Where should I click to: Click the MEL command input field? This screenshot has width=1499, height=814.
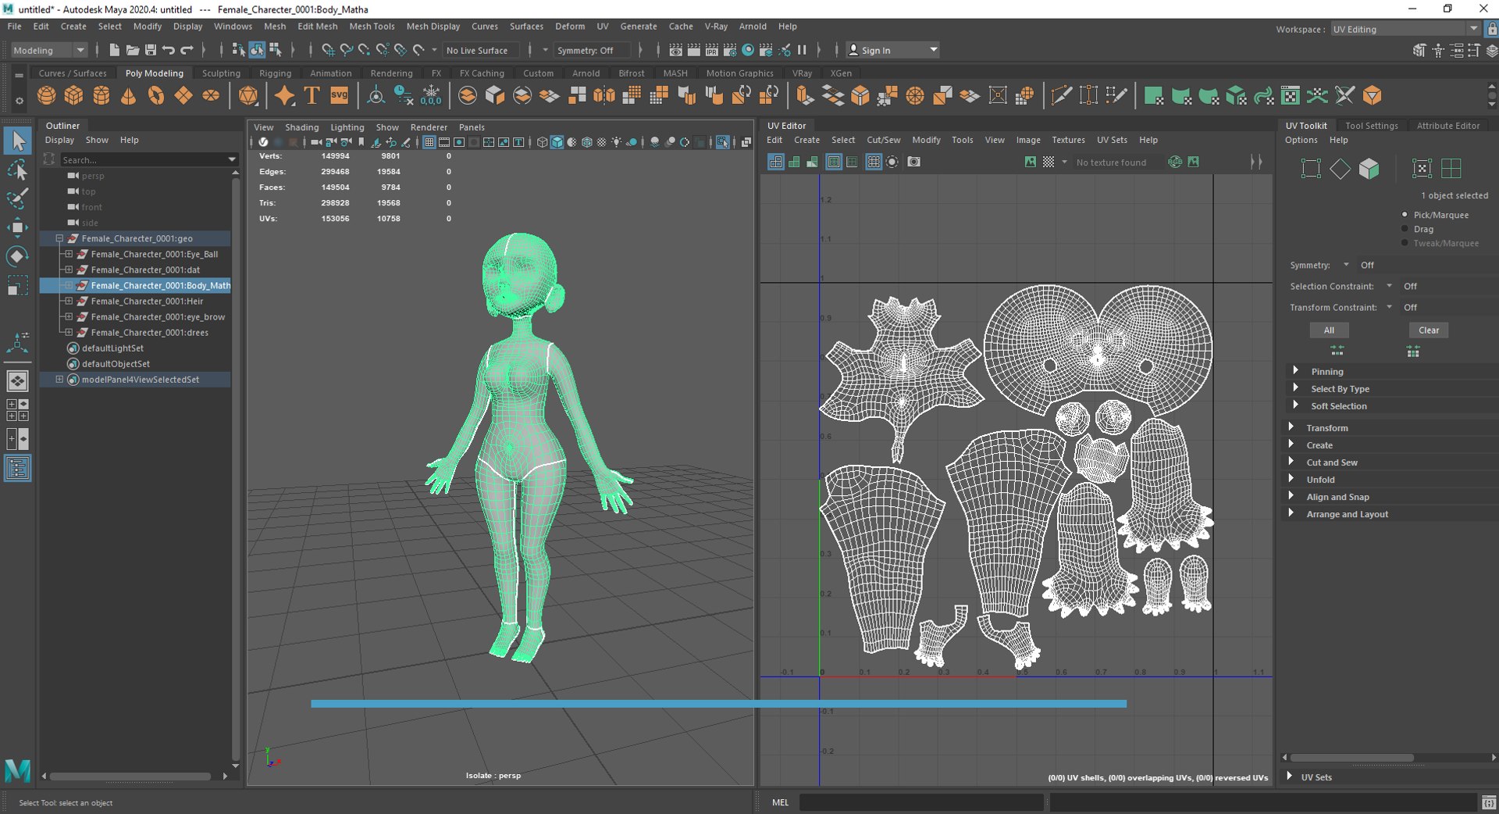(921, 802)
